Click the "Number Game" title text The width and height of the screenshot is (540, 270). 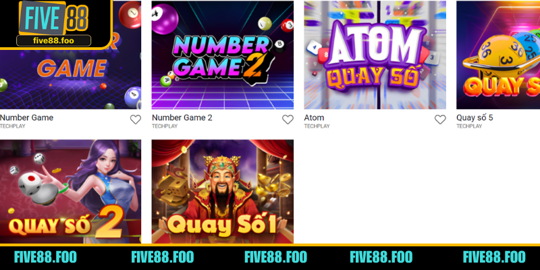[x=26, y=117]
